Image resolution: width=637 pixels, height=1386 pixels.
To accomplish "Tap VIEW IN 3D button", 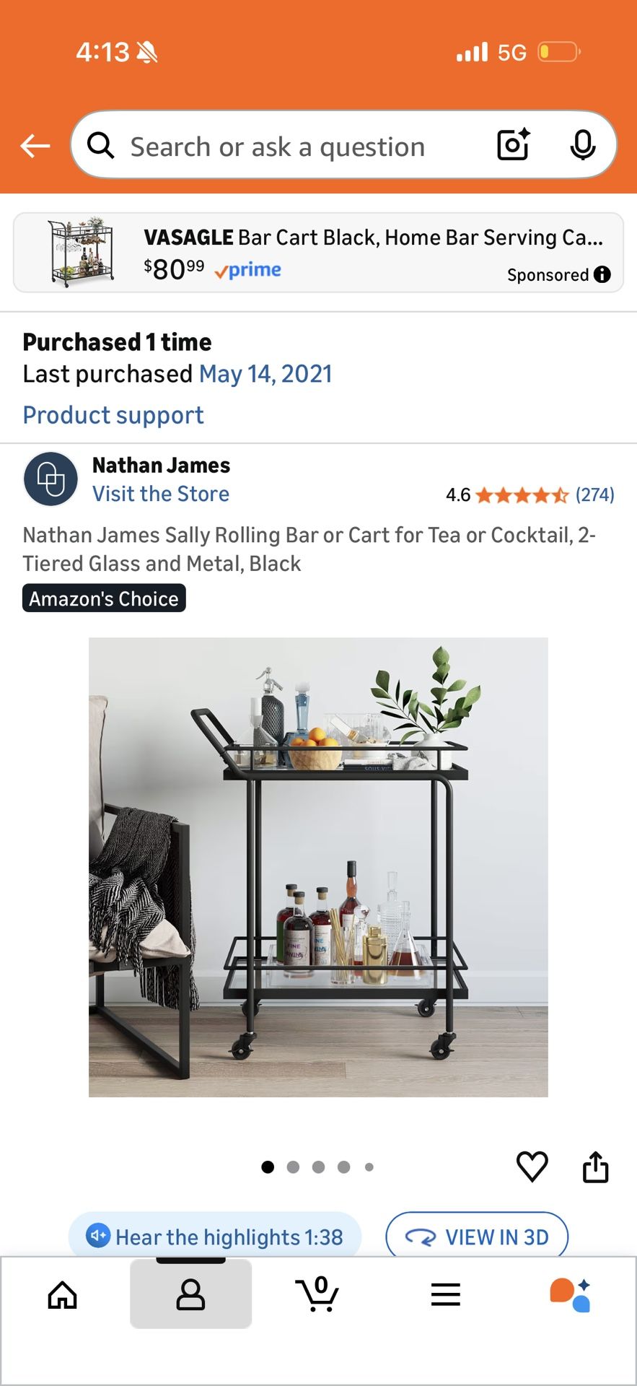I will coord(477,1237).
